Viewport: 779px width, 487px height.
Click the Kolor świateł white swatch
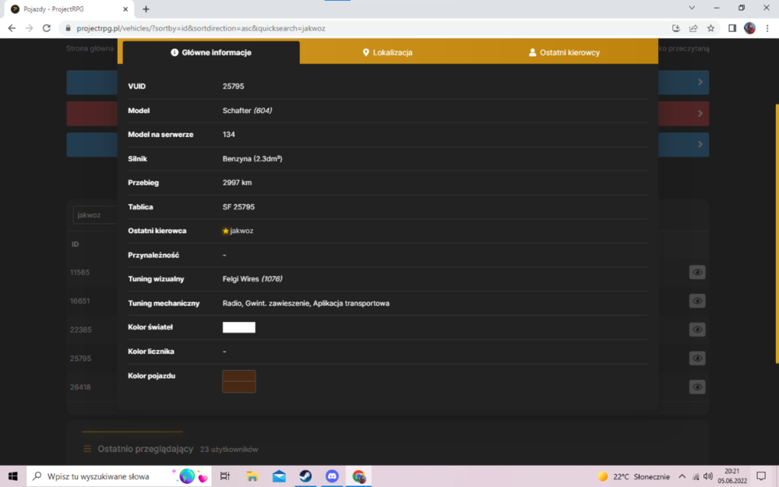pyautogui.click(x=239, y=327)
